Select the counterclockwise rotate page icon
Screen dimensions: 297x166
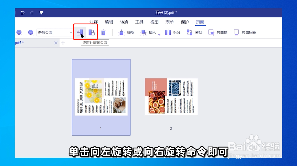click(80, 32)
